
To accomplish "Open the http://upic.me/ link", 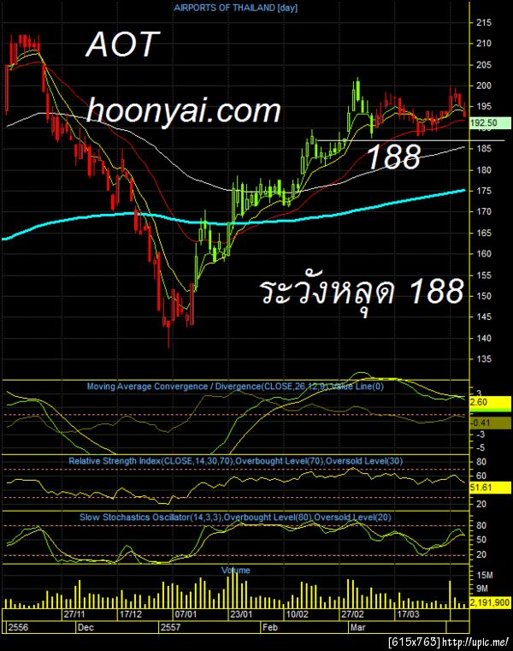I will (x=475, y=642).
